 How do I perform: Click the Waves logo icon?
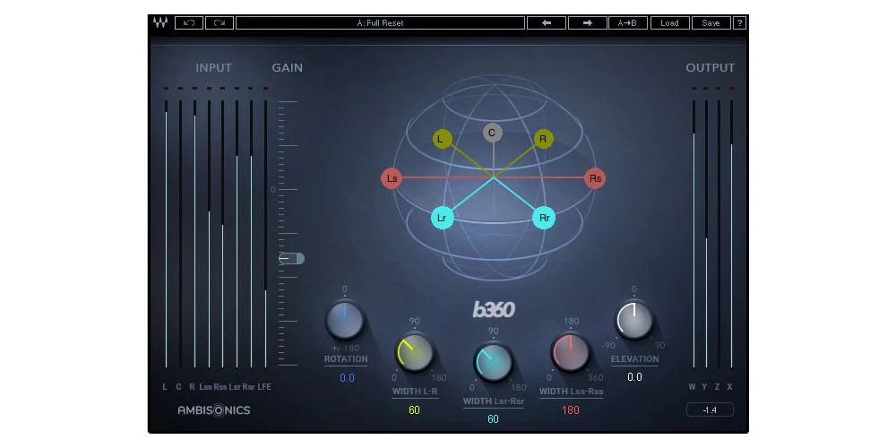pos(160,23)
